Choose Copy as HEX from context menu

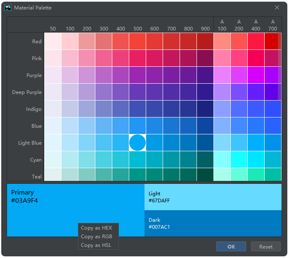[96, 228]
